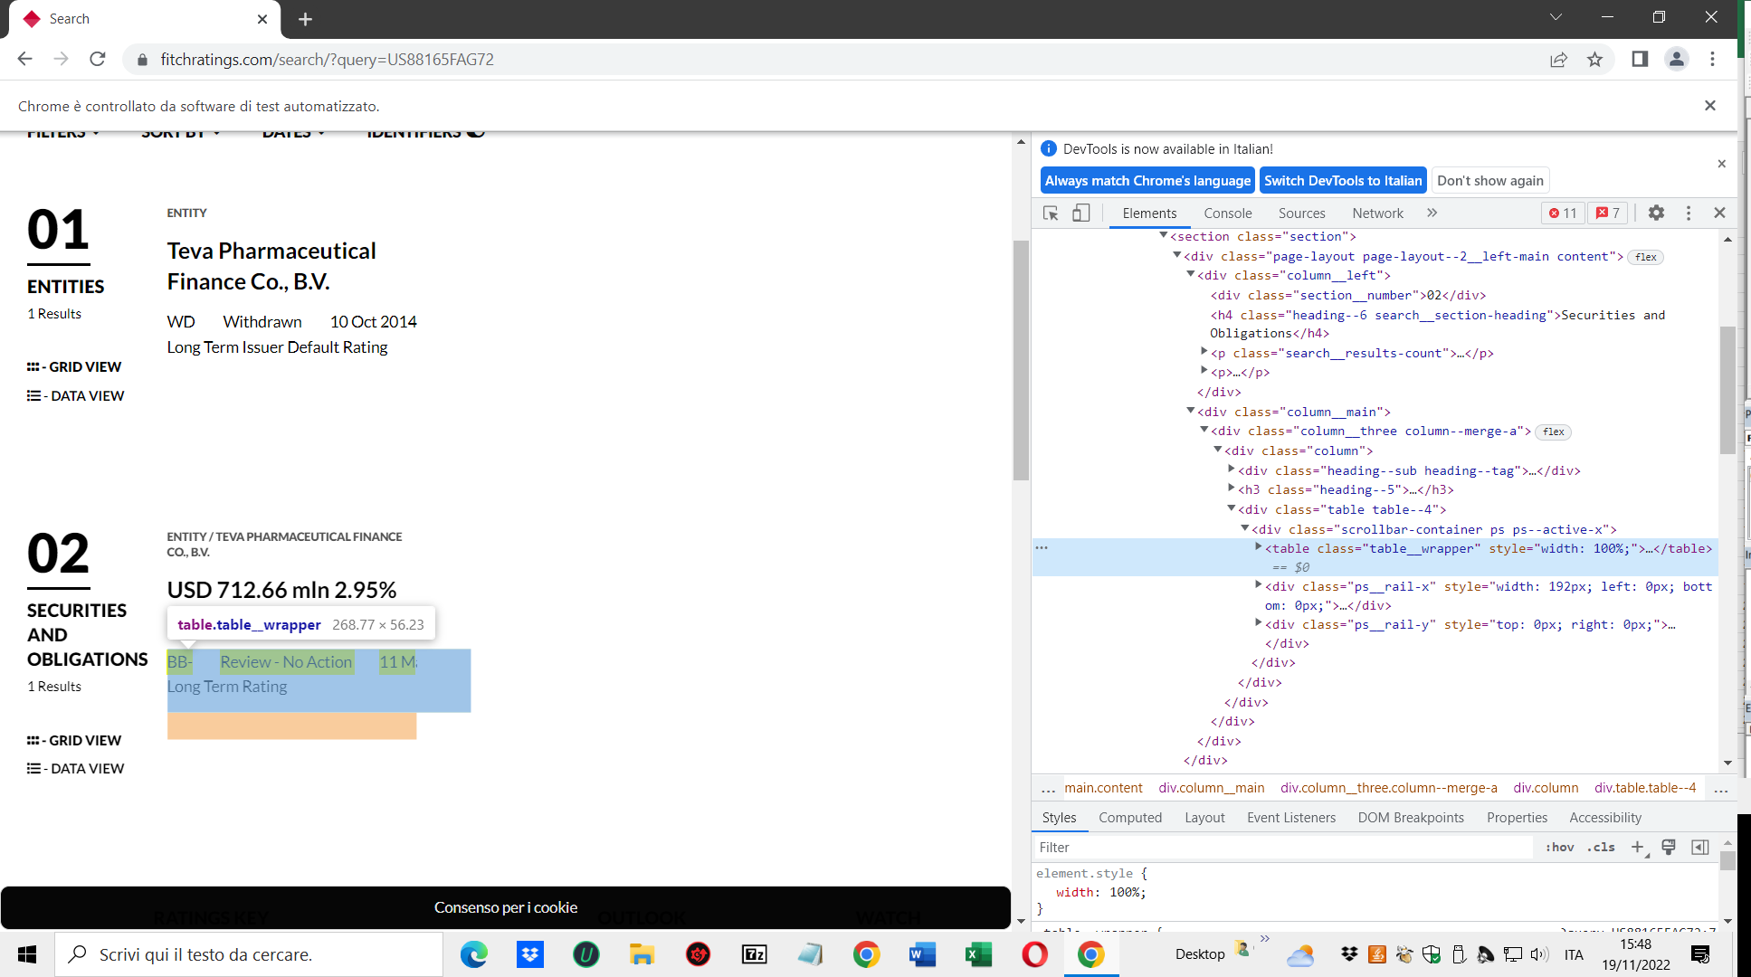This screenshot has width=1751, height=977.
Task: Toggle the .cls element classes panel
Action: pyautogui.click(x=1603, y=847)
